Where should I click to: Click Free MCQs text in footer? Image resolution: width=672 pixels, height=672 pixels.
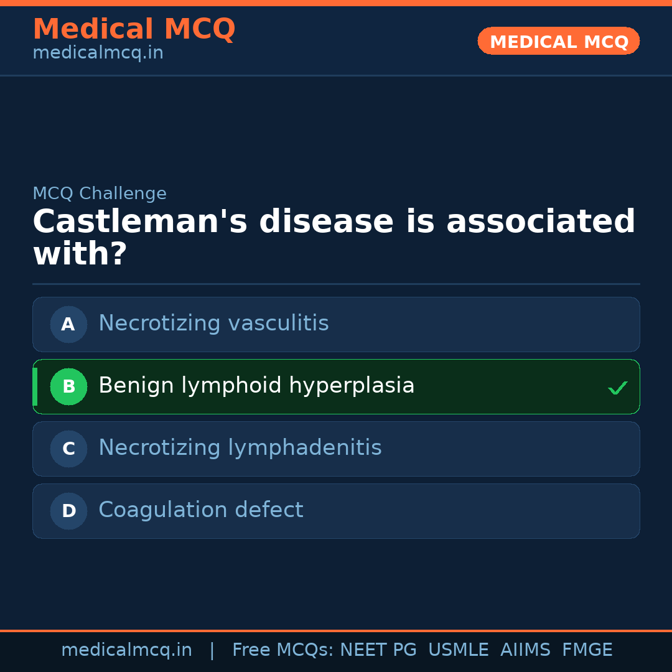coord(282,650)
